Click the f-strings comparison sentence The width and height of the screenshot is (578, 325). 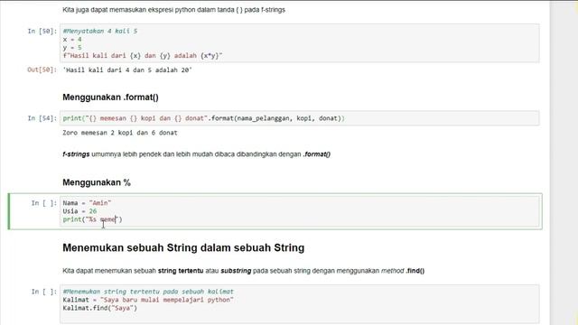(x=197, y=154)
